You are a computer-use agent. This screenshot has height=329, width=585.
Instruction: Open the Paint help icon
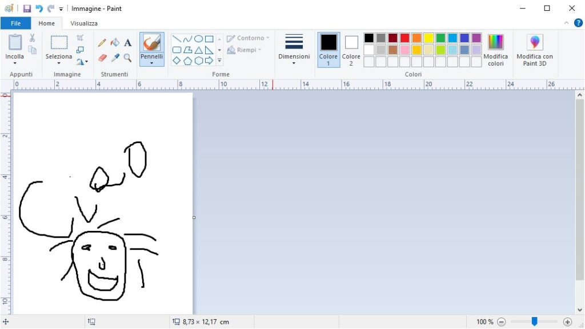(578, 23)
